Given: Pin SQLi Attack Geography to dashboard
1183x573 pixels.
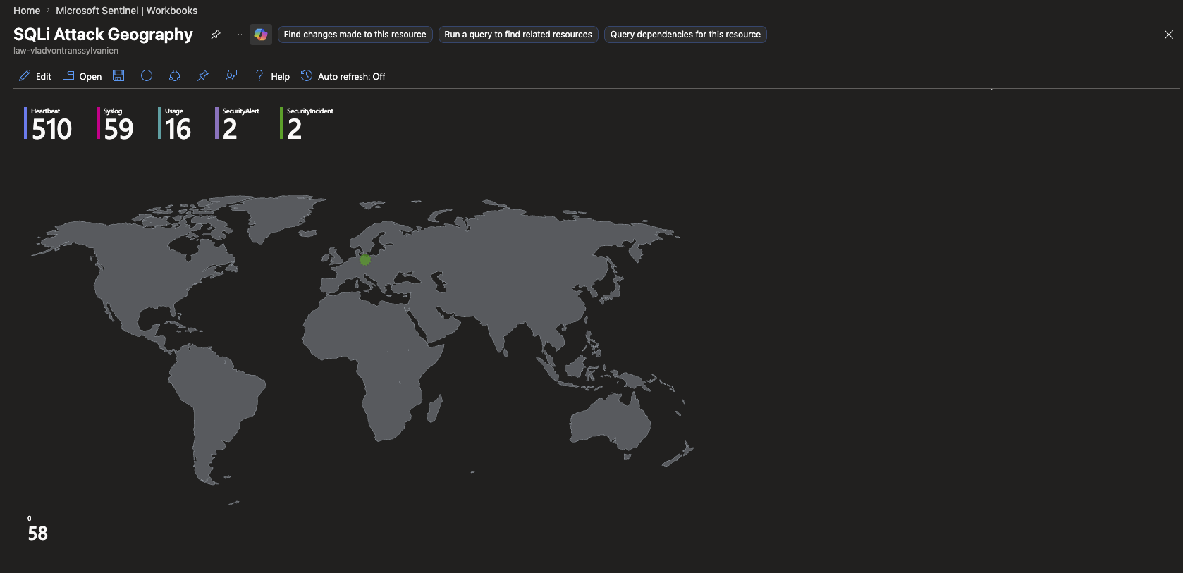Looking at the screenshot, I should [x=216, y=35].
